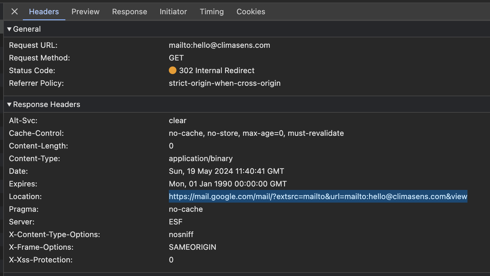
Task: Click the Expires header value
Action: tap(228, 184)
